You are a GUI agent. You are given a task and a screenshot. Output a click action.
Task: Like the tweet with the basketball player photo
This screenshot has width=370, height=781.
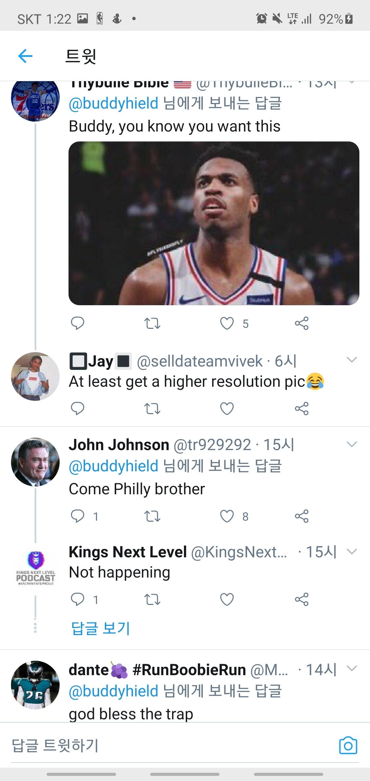(227, 323)
